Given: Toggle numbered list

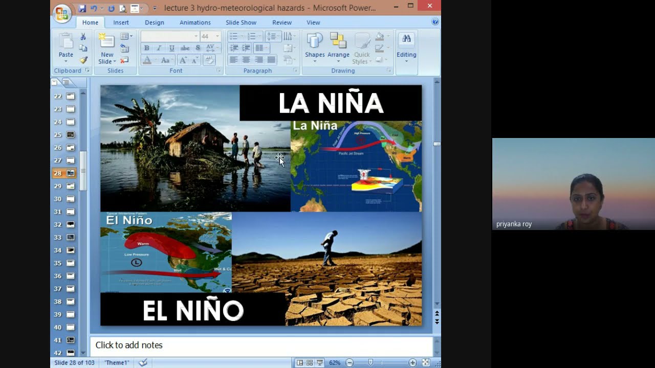Looking at the screenshot, I should 252,36.
